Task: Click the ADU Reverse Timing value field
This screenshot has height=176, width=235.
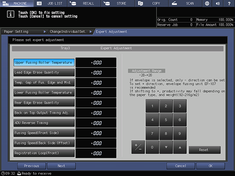Action: [96, 123]
